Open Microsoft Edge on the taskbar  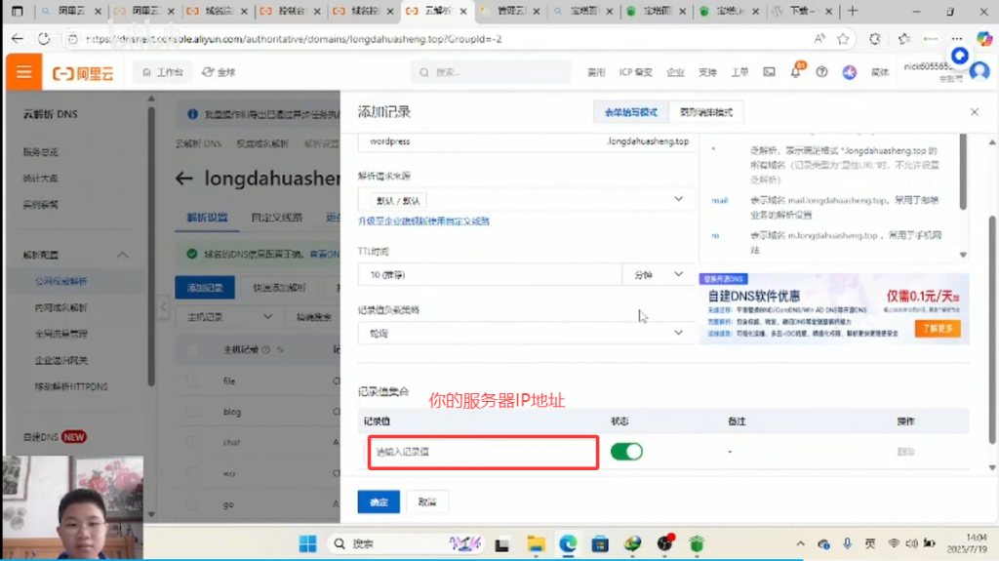[568, 543]
